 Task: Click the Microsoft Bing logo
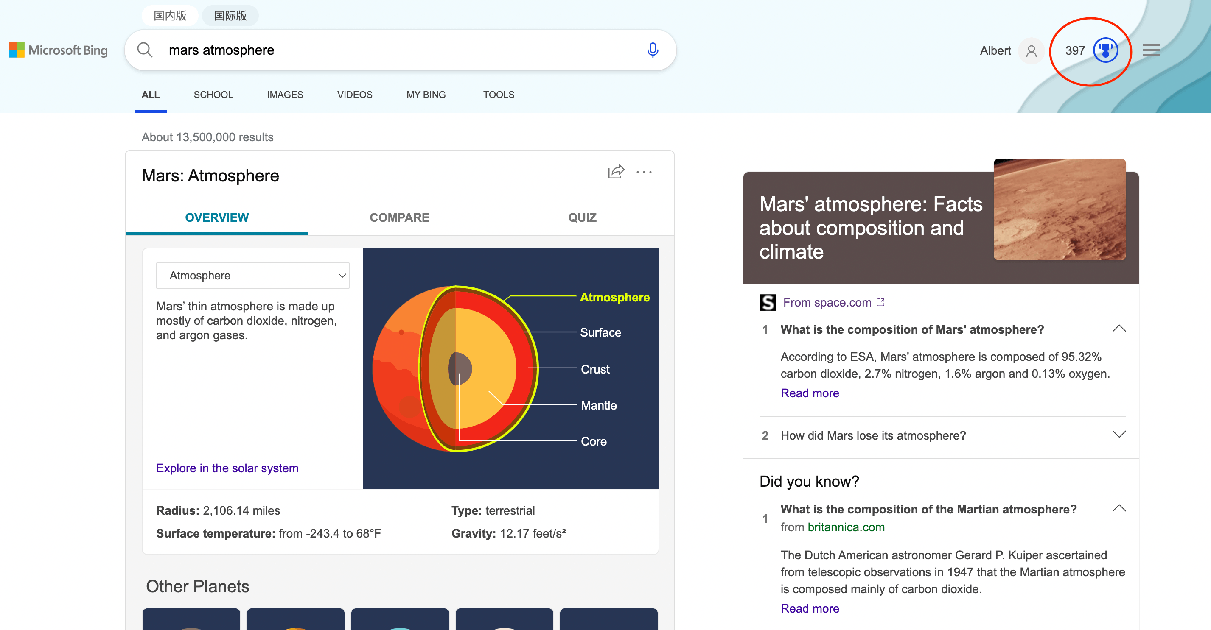(x=59, y=50)
